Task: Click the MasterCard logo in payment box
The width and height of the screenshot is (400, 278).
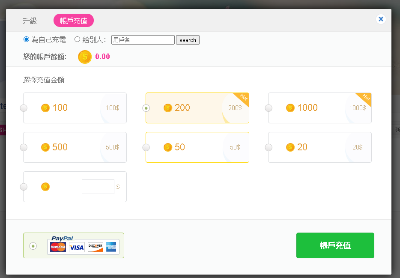Action: [58, 247]
